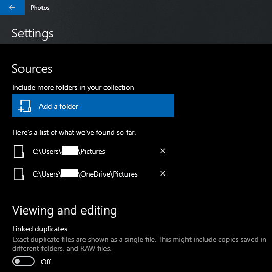Click the Include more folders caption
Viewport: 272px width, 272px height.
pyautogui.click(x=73, y=88)
